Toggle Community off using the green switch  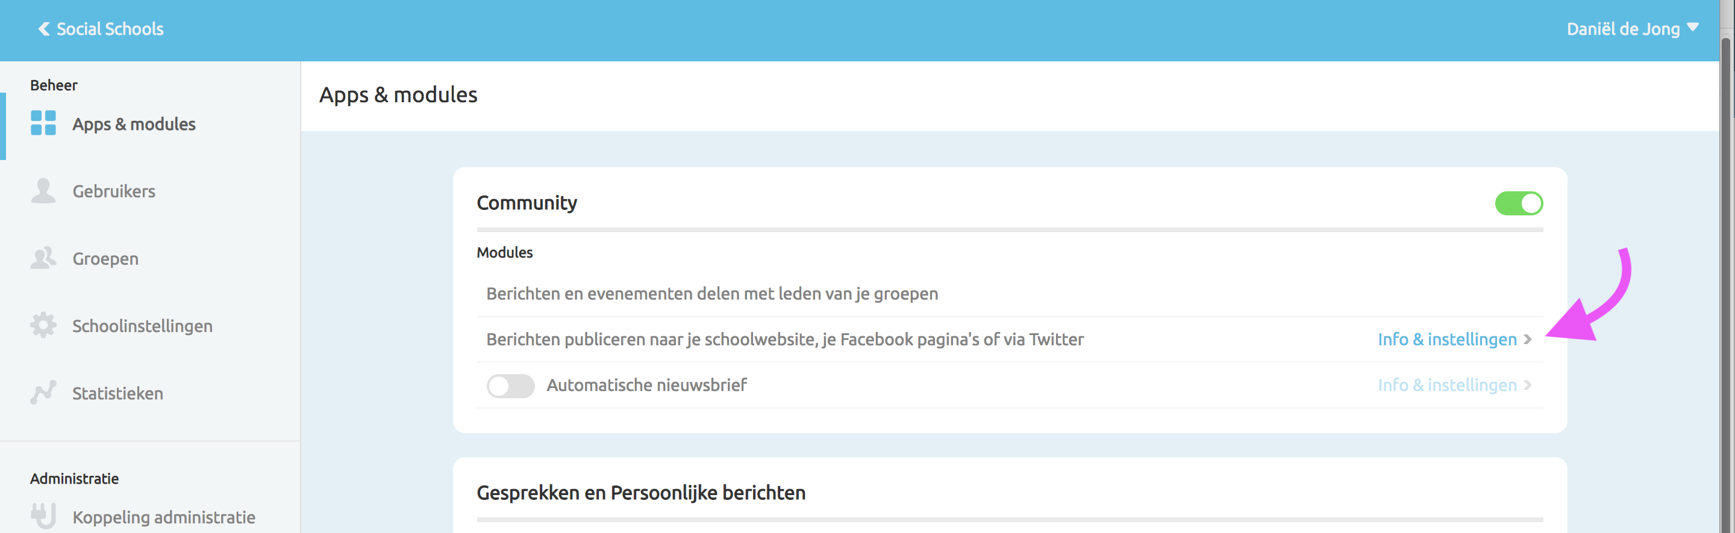(1519, 203)
